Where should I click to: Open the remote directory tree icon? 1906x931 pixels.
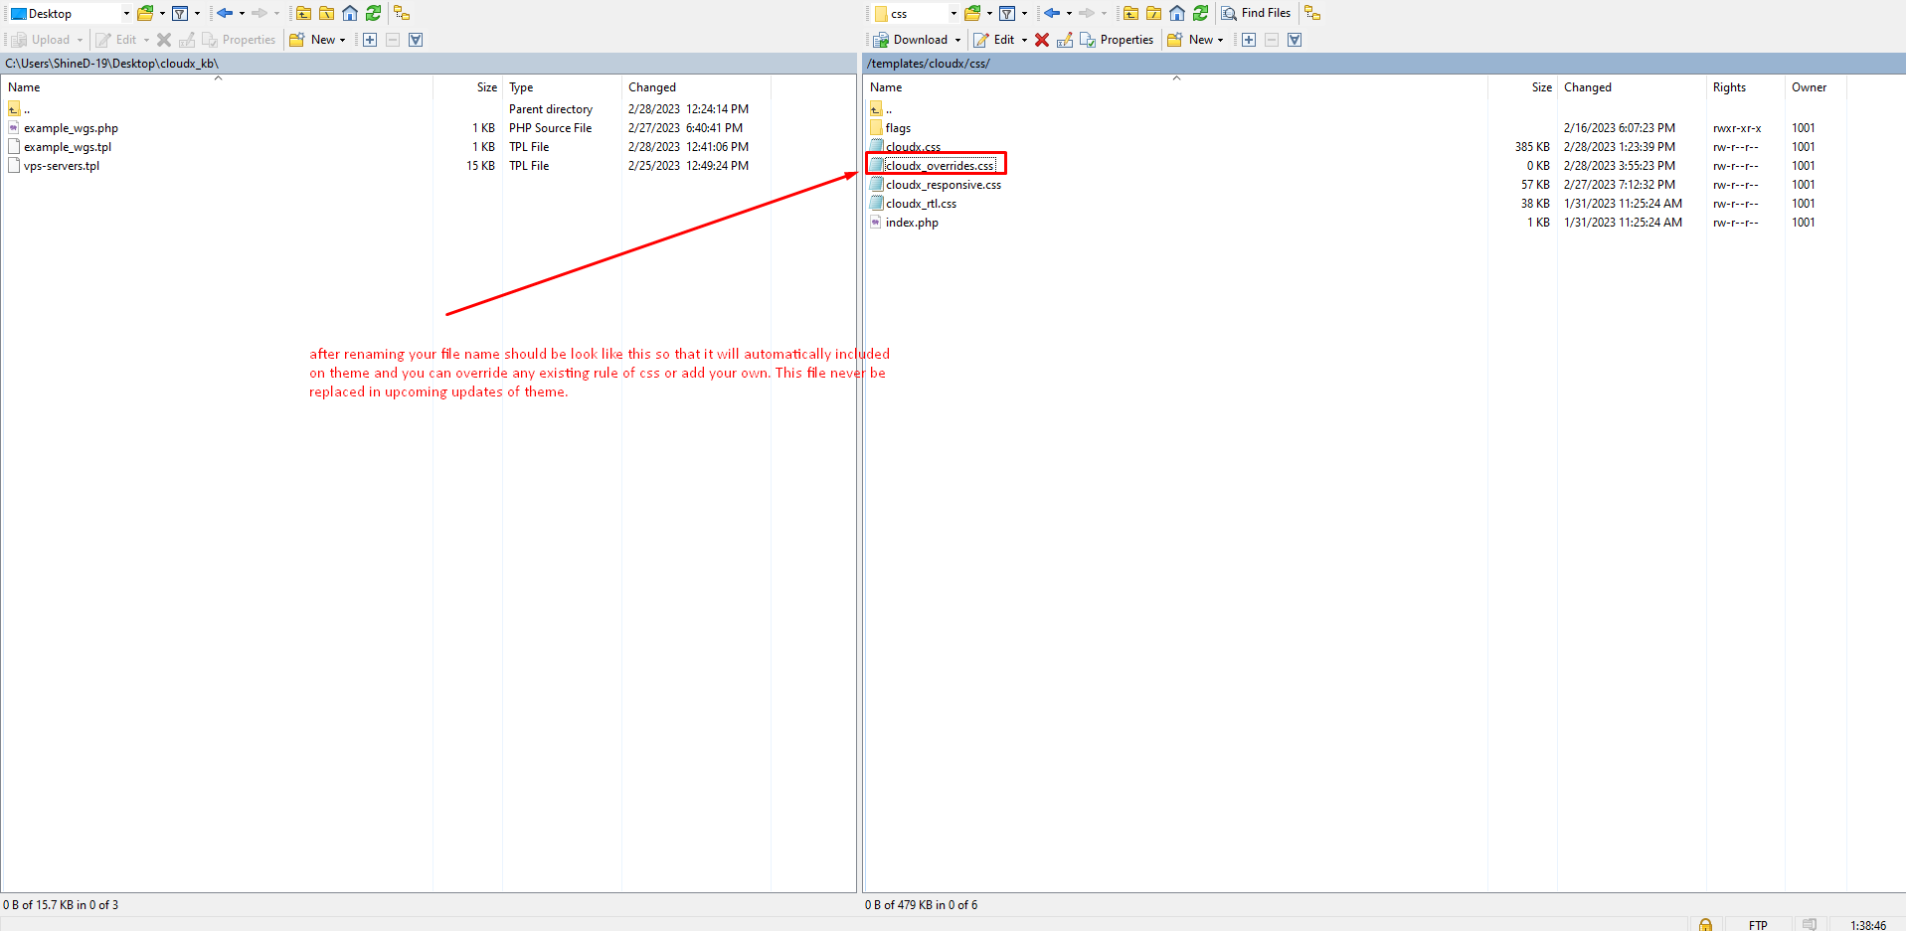point(1312,13)
